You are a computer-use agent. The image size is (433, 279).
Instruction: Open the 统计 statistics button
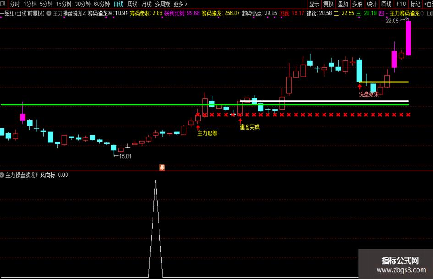(372, 4)
